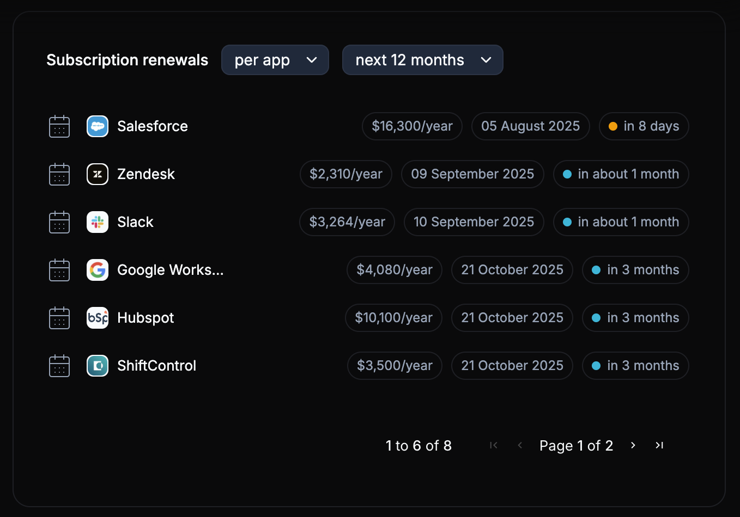Open the ShiftControl subscription name

[156, 366]
